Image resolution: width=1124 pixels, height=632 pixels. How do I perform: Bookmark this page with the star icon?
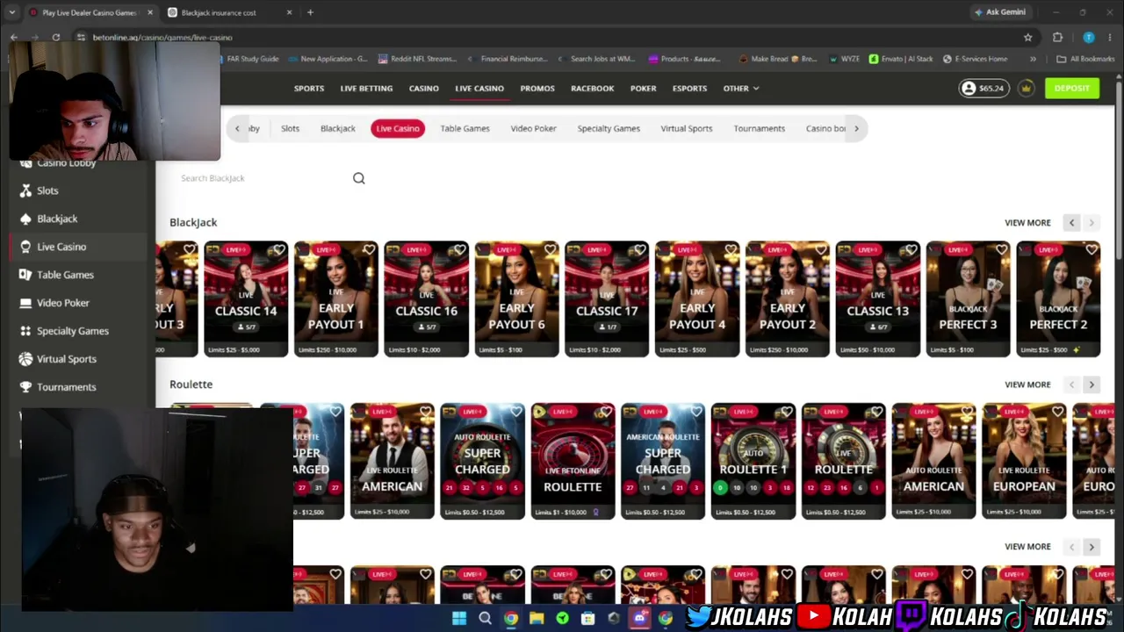click(x=1027, y=38)
